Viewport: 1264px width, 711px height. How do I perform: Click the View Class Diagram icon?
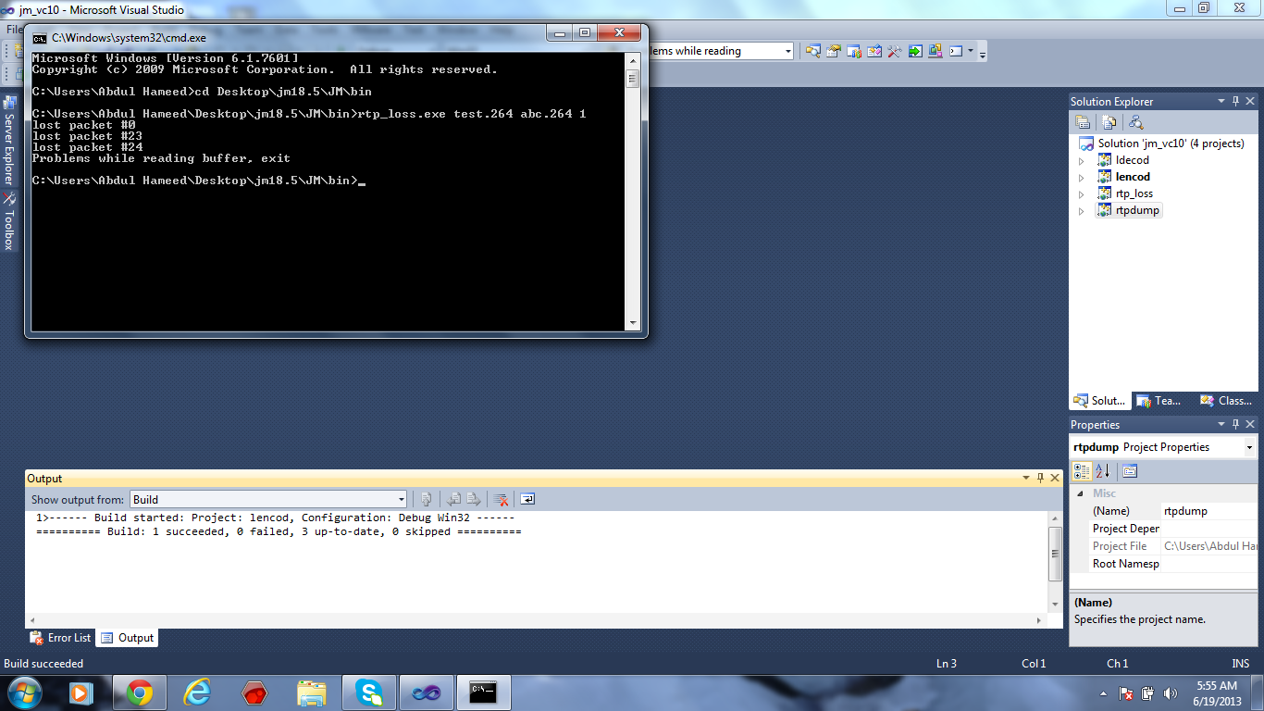[x=1135, y=122]
